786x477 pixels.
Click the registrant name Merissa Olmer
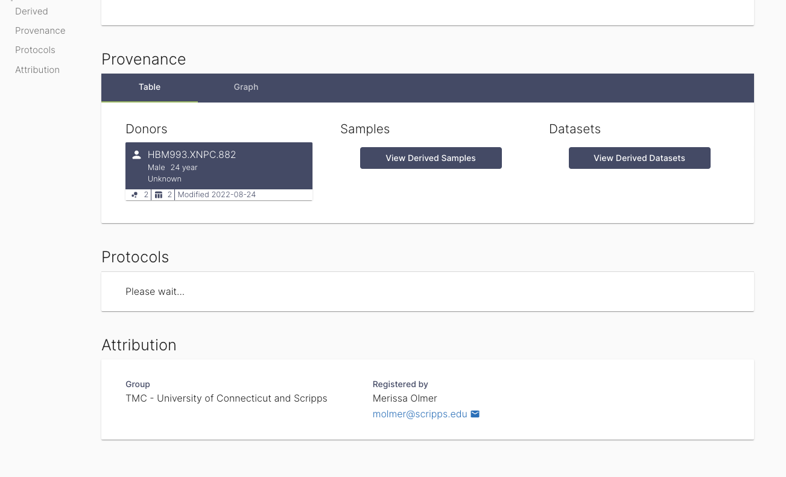pos(405,399)
